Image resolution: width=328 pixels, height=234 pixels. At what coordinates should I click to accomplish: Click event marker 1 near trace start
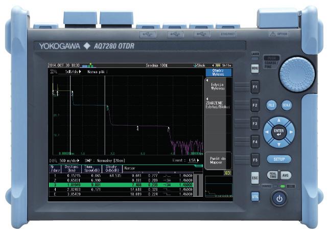58,93
